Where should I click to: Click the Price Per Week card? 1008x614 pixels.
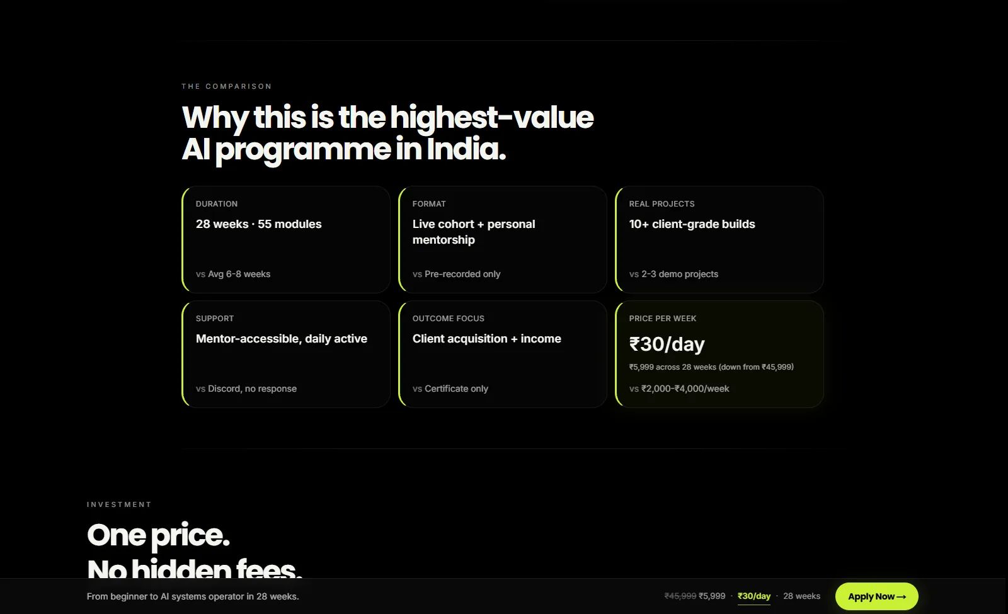click(x=719, y=354)
